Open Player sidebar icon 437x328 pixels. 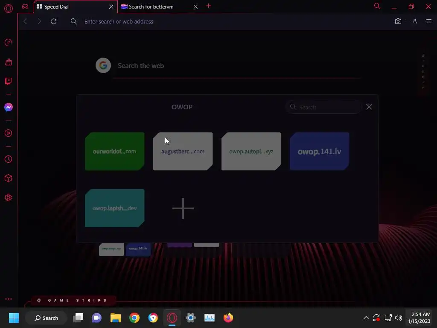tap(9, 133)
